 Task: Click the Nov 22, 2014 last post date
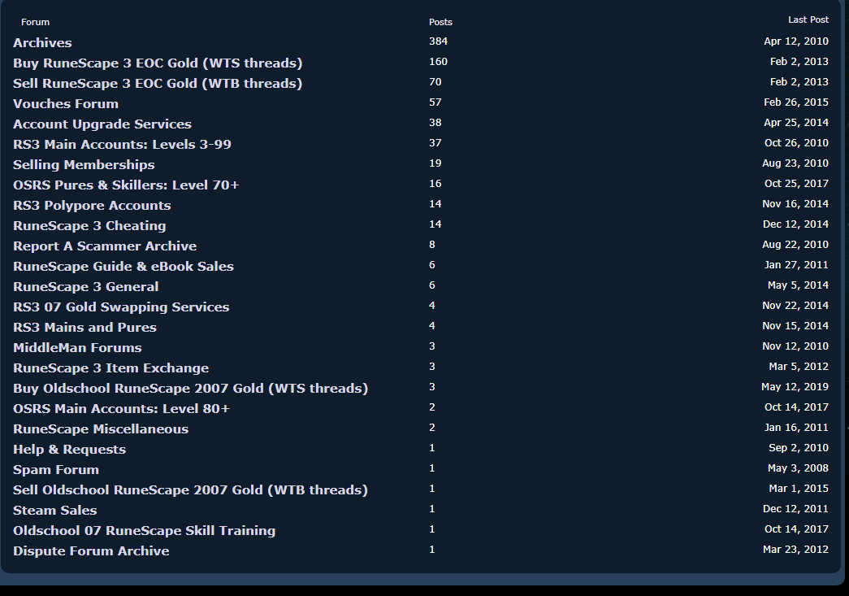pos(795,306)
